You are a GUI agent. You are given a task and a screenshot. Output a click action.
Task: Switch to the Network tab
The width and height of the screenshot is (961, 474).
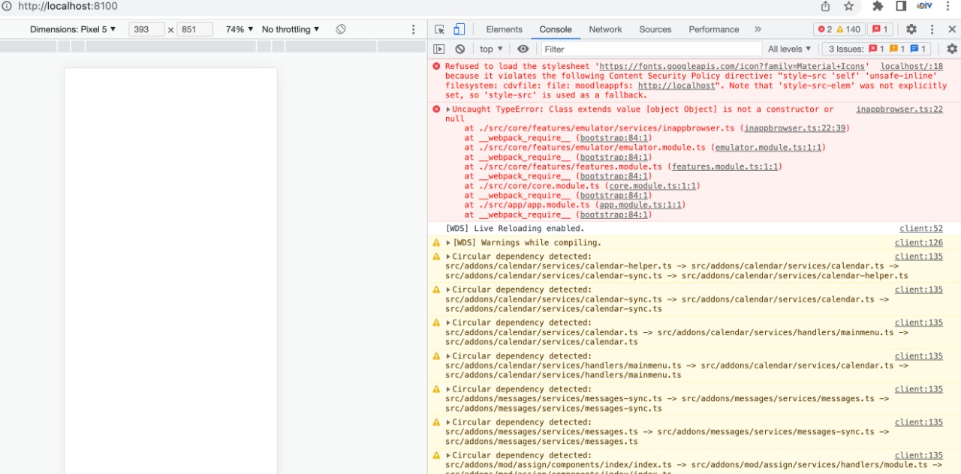[x=605, y=29]
